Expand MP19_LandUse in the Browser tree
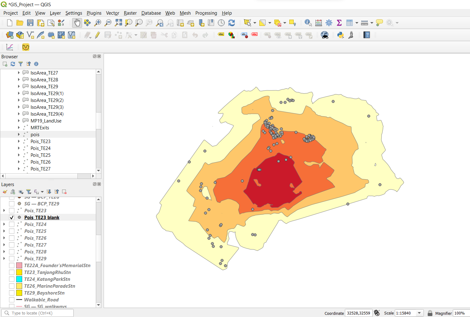 pyautogui.click(x=19, y=121)
